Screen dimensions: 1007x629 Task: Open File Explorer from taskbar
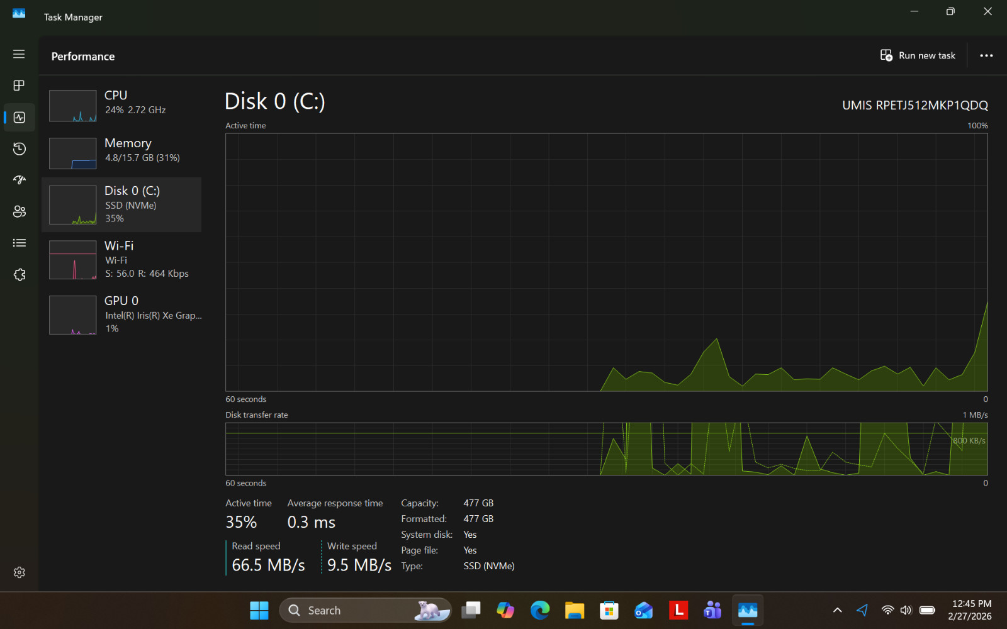pos(575,610)
